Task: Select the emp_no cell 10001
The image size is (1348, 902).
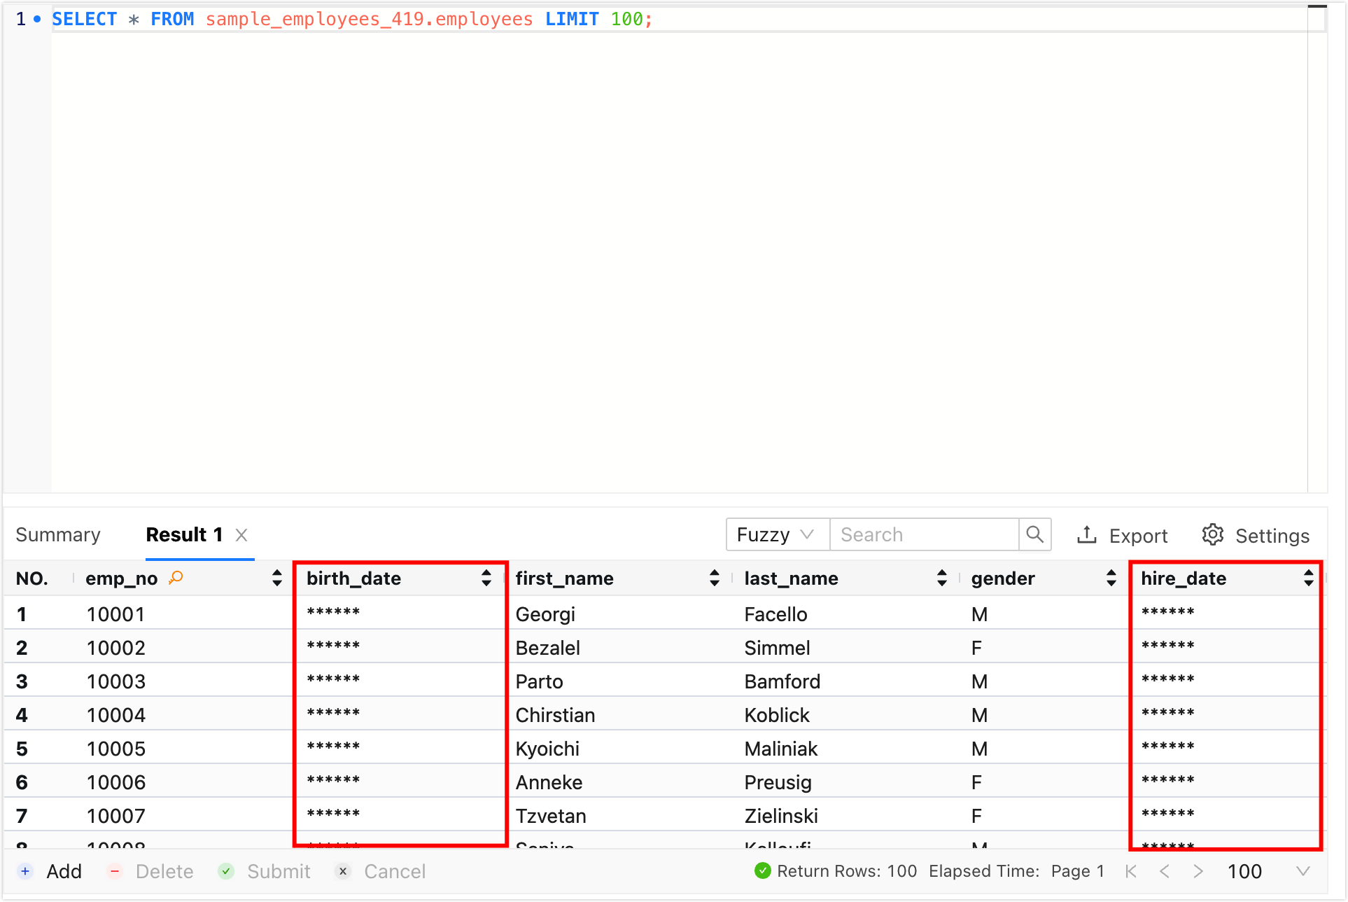Action: [x=115, y=614]
